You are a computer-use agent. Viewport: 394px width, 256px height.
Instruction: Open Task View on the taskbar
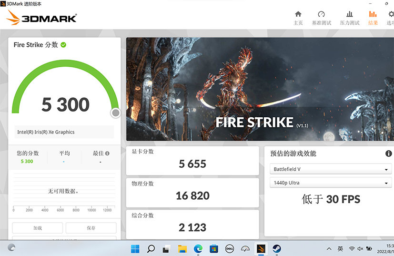166,249
